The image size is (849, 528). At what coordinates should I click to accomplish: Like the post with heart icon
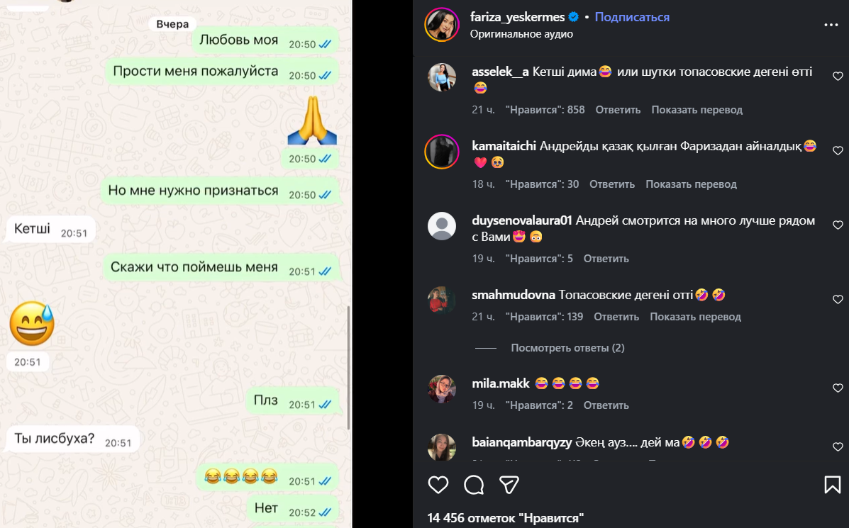tap(438, 485)
